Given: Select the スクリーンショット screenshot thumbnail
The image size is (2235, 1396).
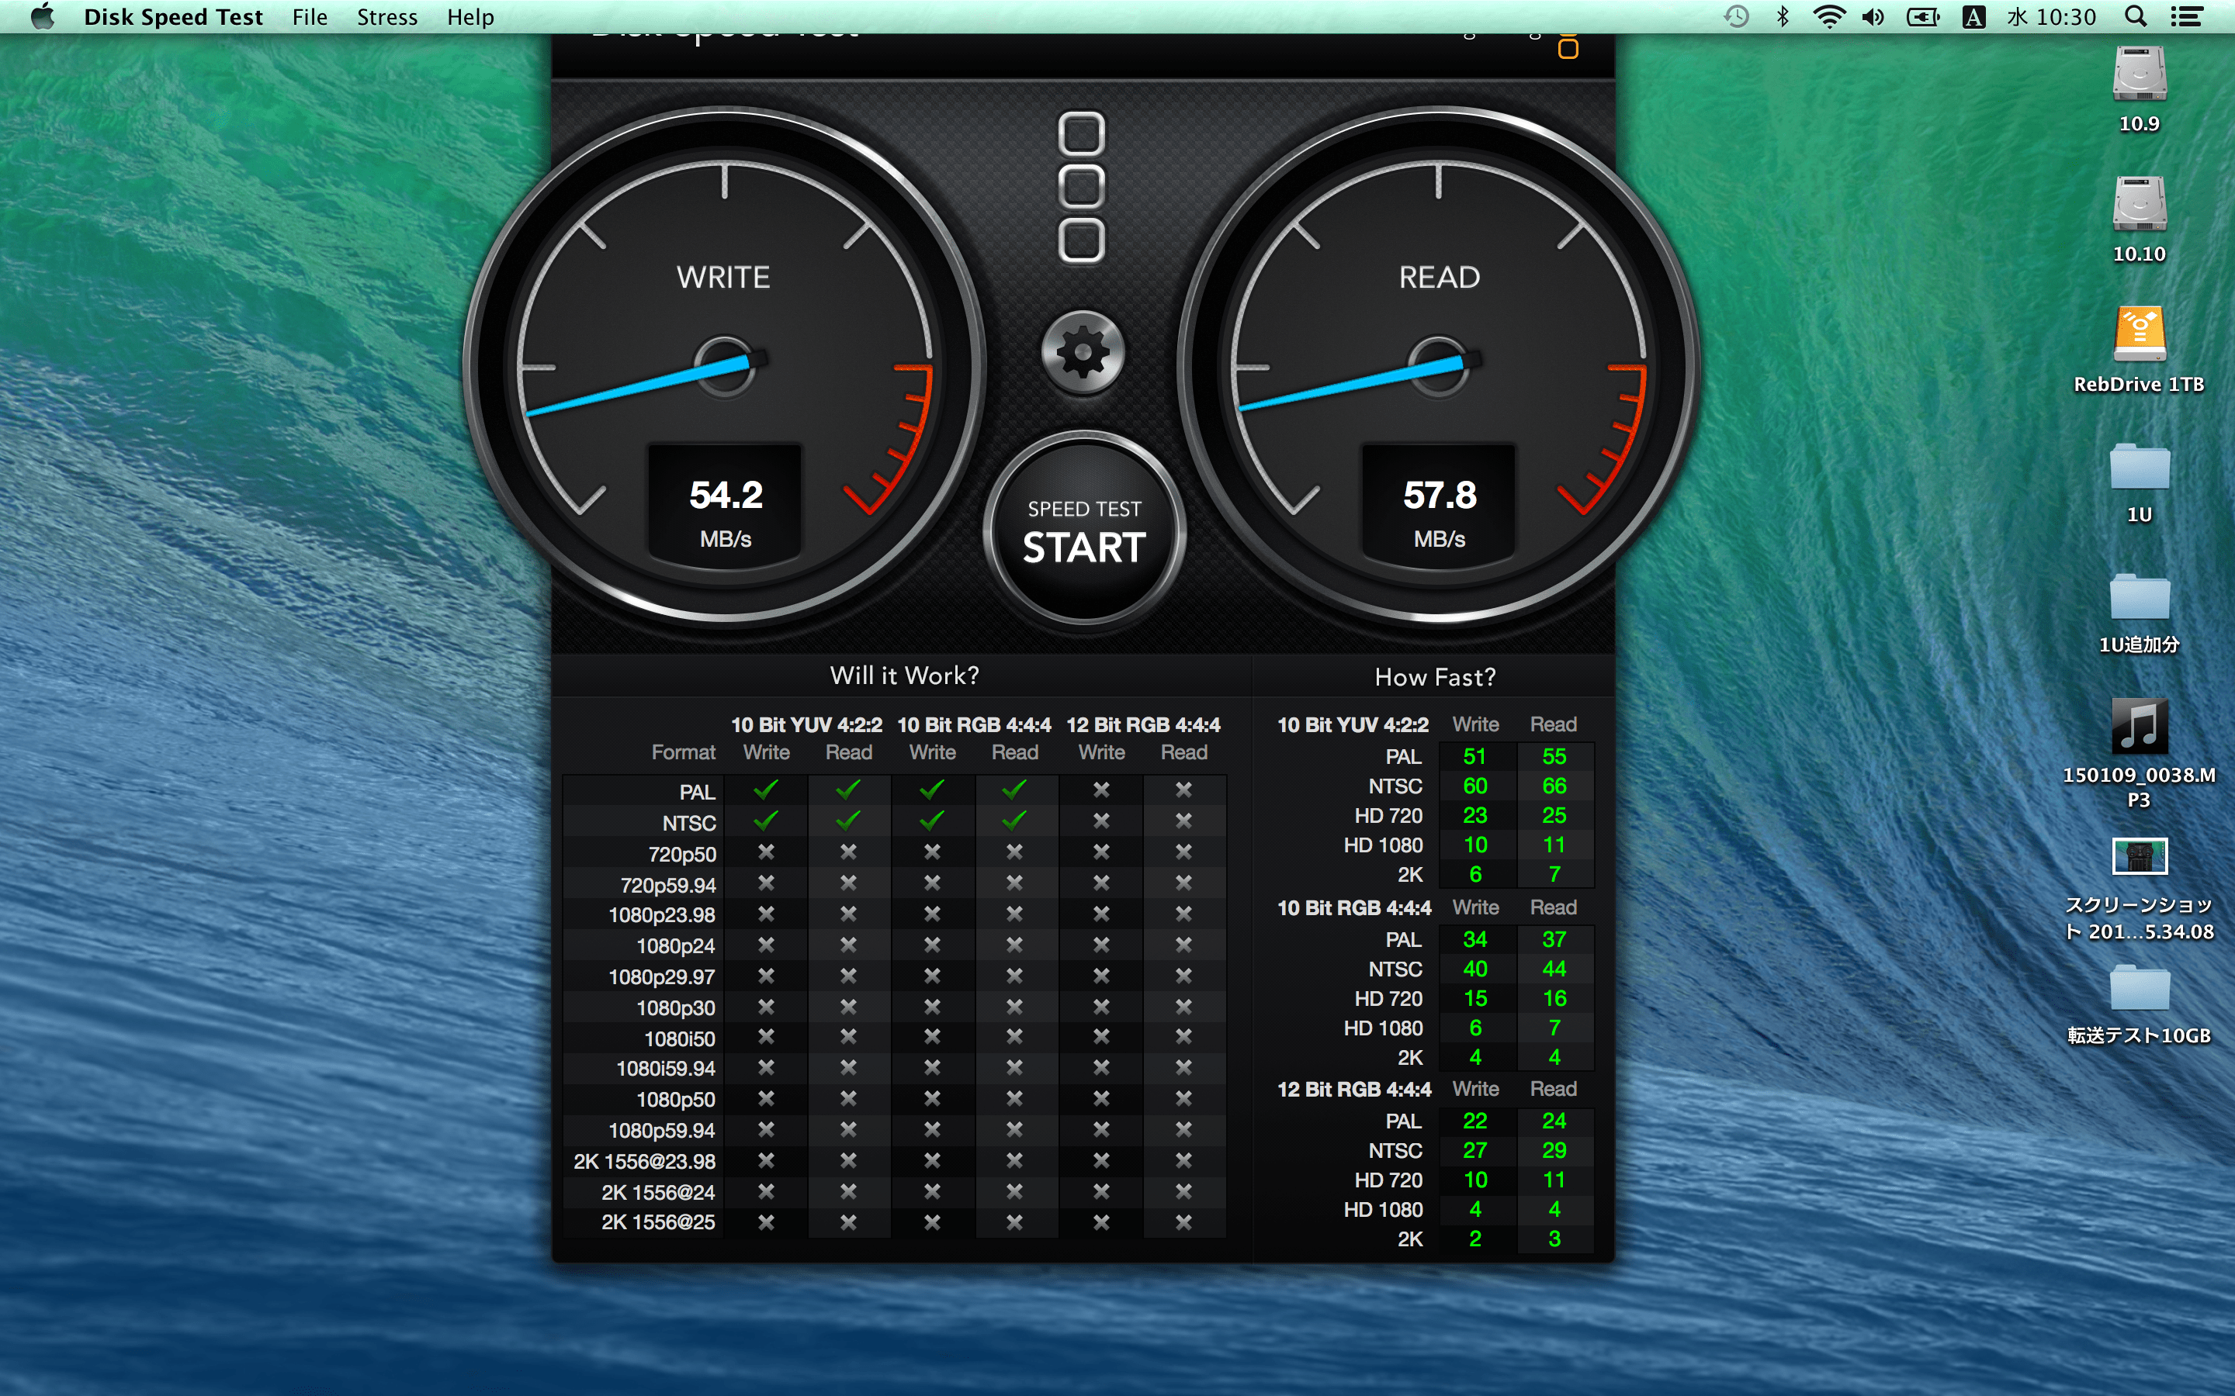Looking at the screenshot, I should [x=2139, y=857].
